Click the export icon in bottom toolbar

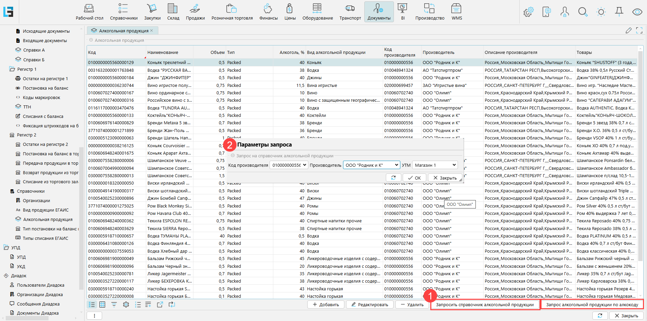(160, 304)
